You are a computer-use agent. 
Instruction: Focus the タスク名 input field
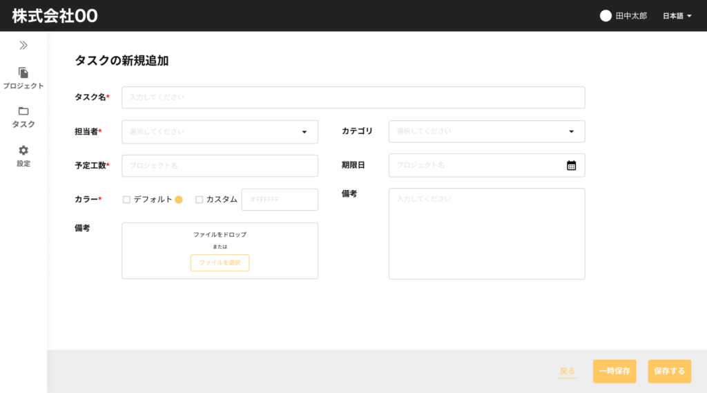(x=353, y=97)
